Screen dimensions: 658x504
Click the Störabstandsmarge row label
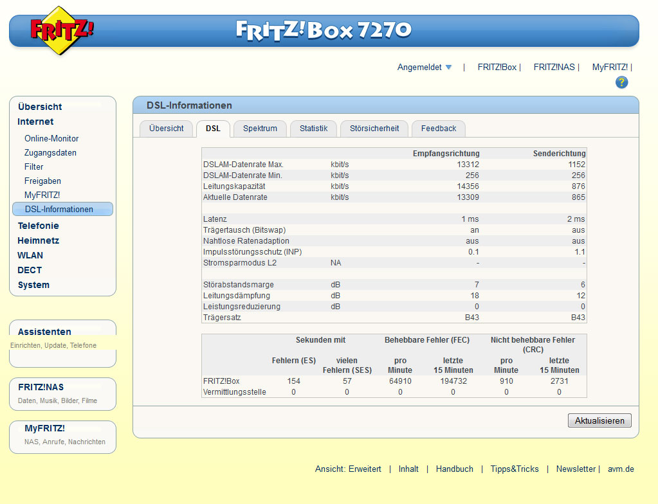pyautogui.click(x=239, y=284)
